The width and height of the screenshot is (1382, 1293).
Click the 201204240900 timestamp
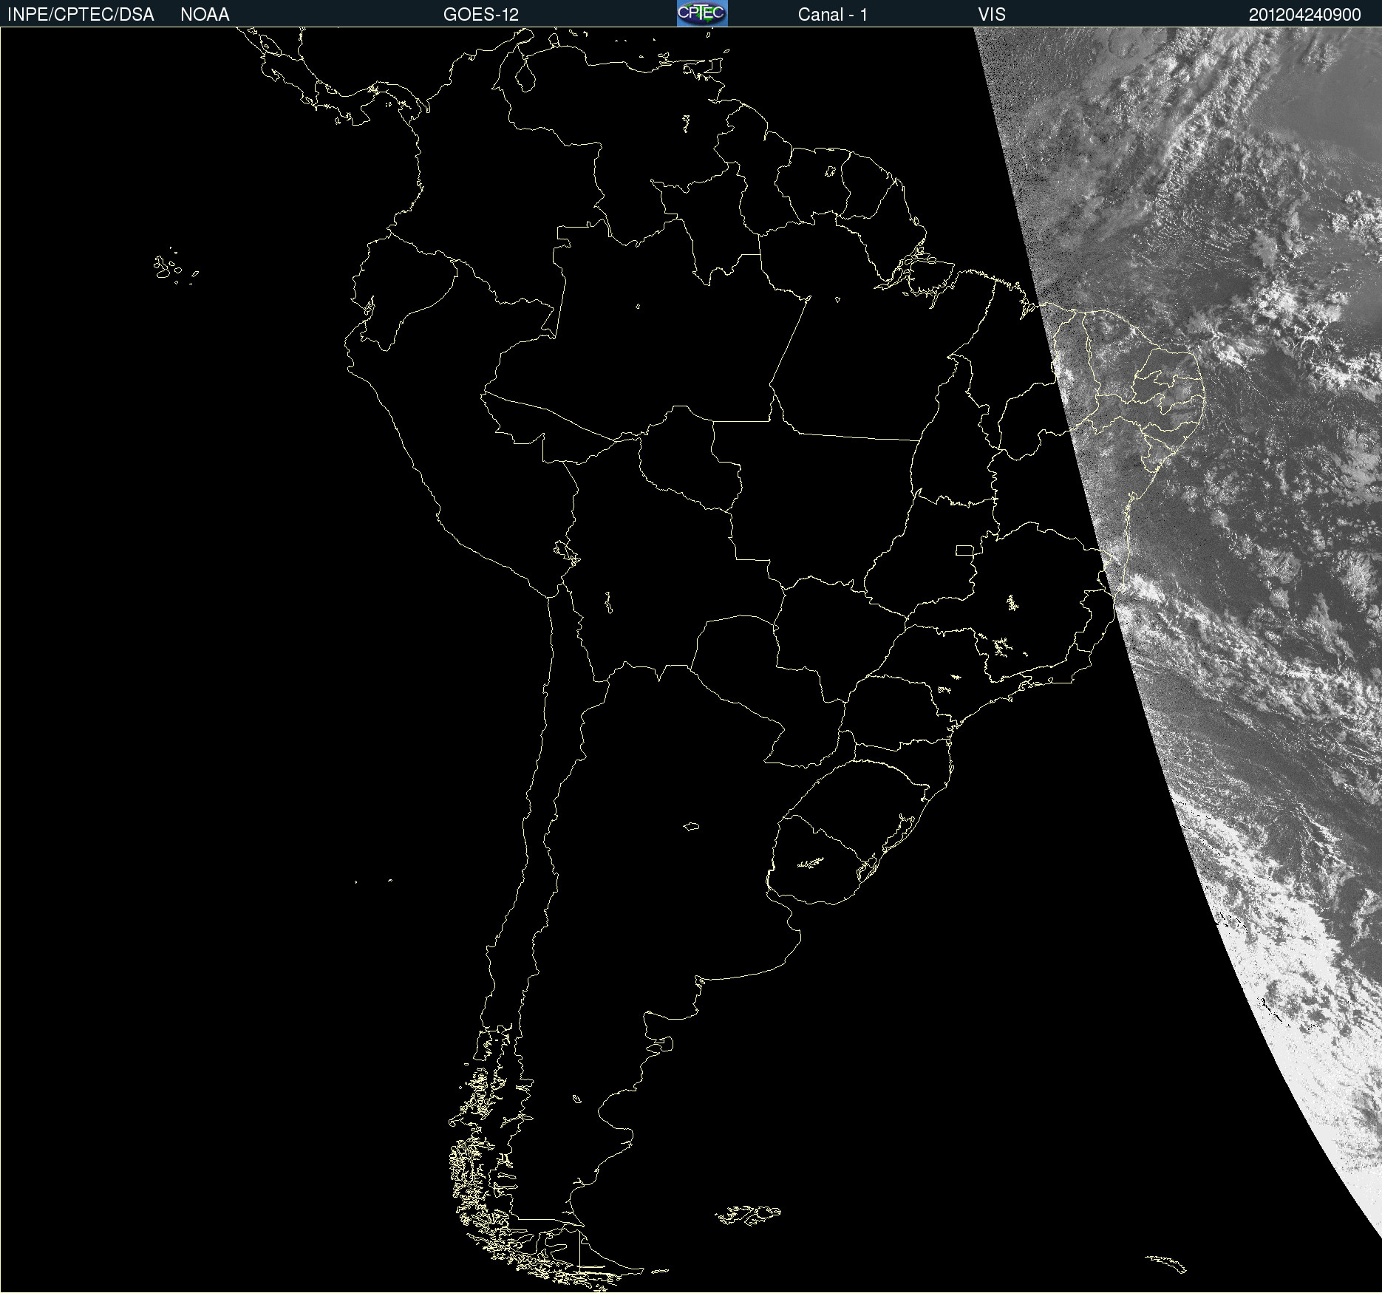[x=1305, y=15]
